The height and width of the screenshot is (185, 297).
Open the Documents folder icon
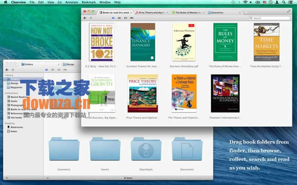click(x=187, y=149)
